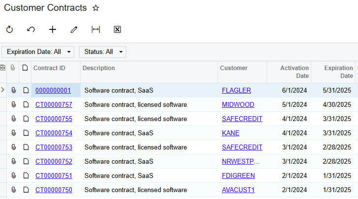This screenshot has width=358, height=199.
Task: Open contract link CT00000752
Action: click(54, 161)
